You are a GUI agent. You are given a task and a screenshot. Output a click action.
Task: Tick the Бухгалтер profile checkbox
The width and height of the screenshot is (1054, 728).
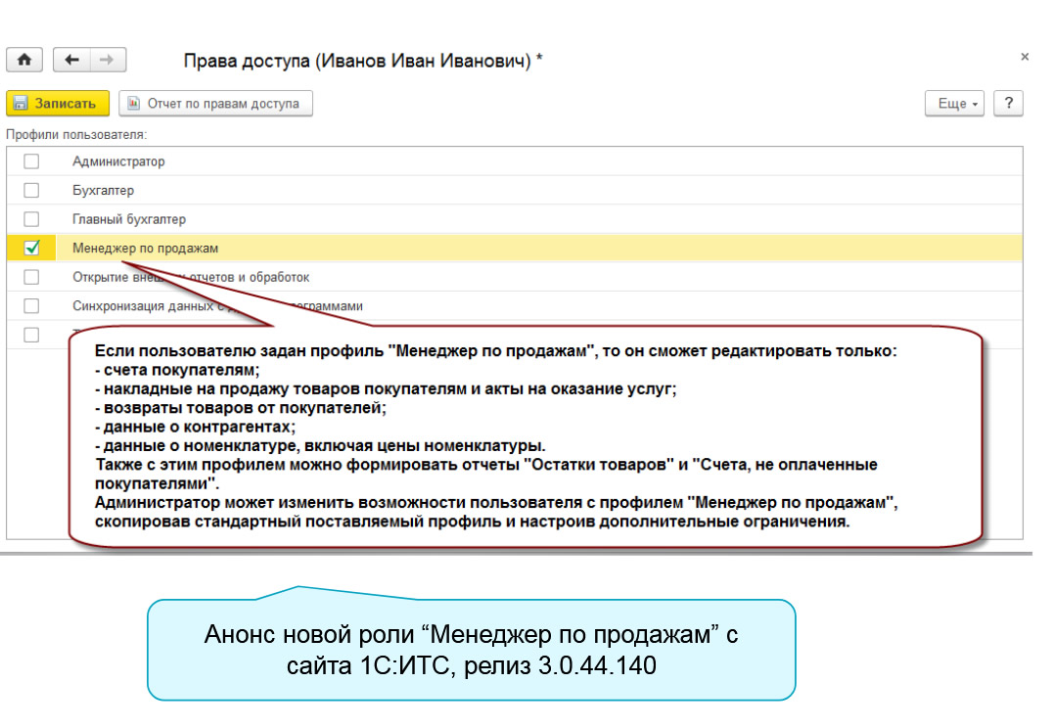pos(31,191)
